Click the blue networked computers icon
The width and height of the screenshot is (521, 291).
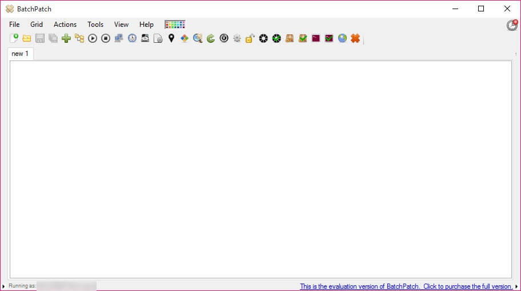point(119,38)
